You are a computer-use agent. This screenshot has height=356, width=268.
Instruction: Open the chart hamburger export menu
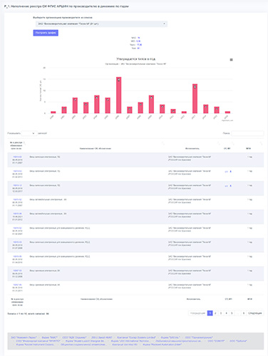[x=231, y=60]
